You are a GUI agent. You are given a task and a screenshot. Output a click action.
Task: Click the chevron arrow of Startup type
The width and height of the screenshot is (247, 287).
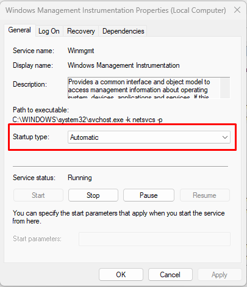pyautogui.click(x=225, y=137)
